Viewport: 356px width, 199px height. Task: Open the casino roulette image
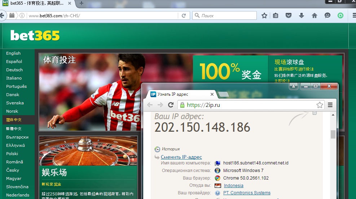(88, 151)
